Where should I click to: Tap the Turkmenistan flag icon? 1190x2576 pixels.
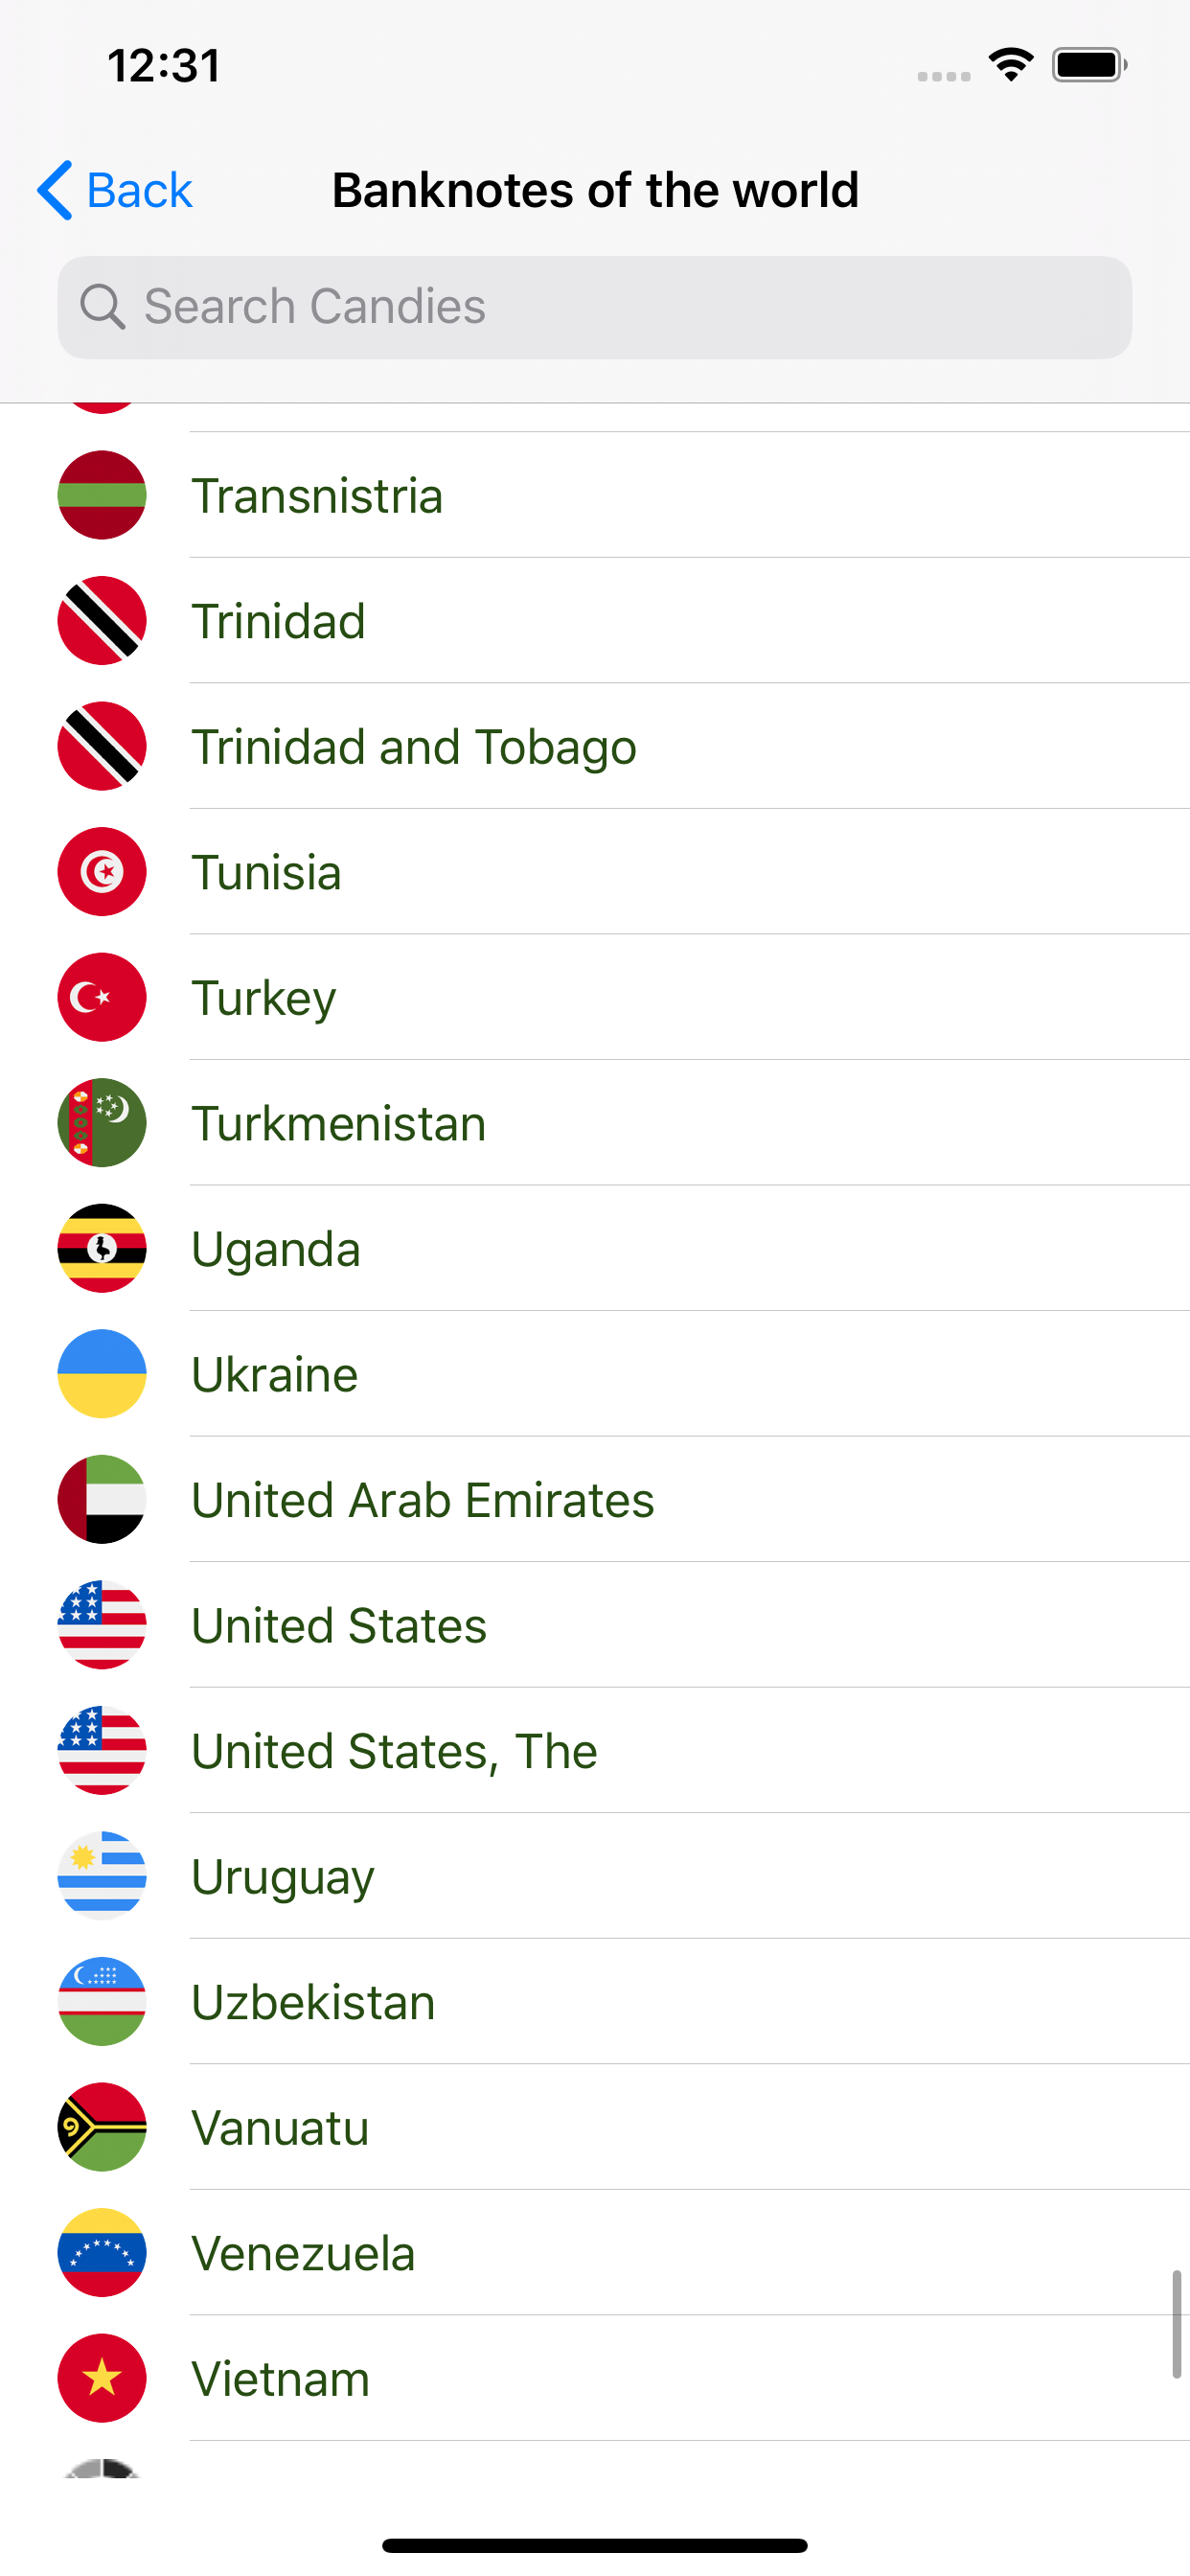tap(102, 1123)
